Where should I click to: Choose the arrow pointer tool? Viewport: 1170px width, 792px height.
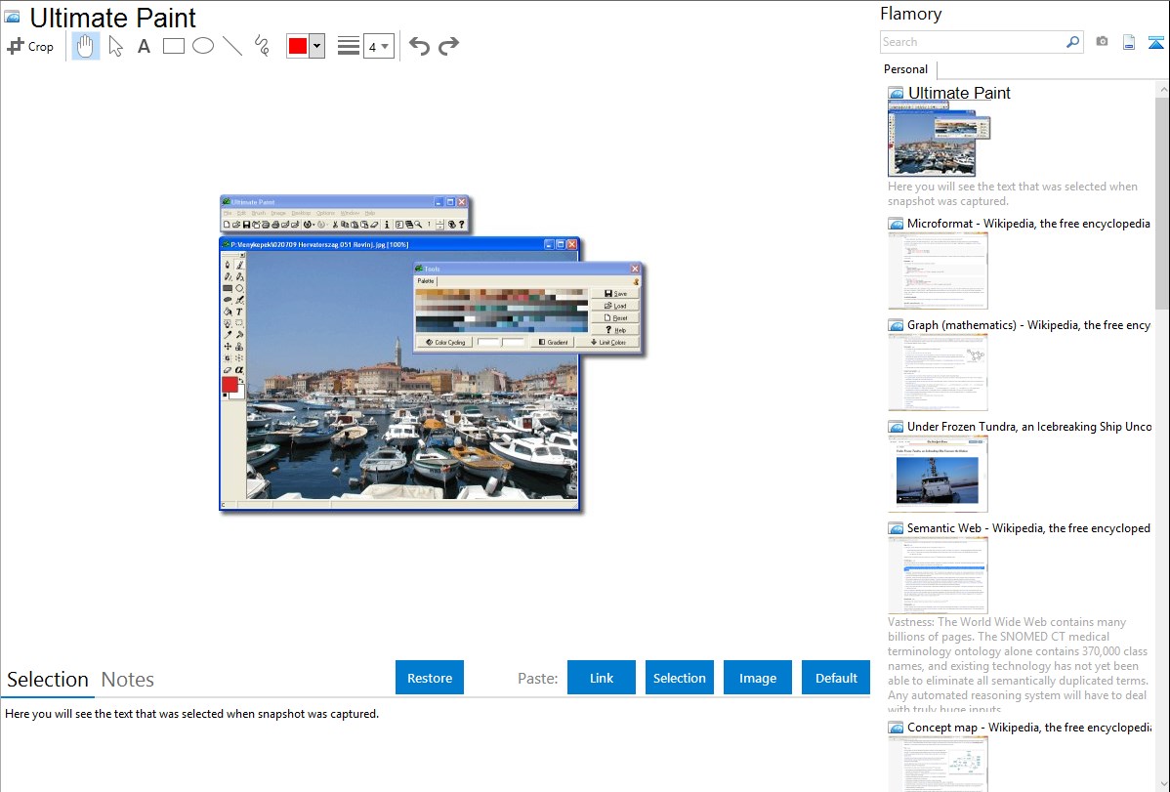coord(115,46)
